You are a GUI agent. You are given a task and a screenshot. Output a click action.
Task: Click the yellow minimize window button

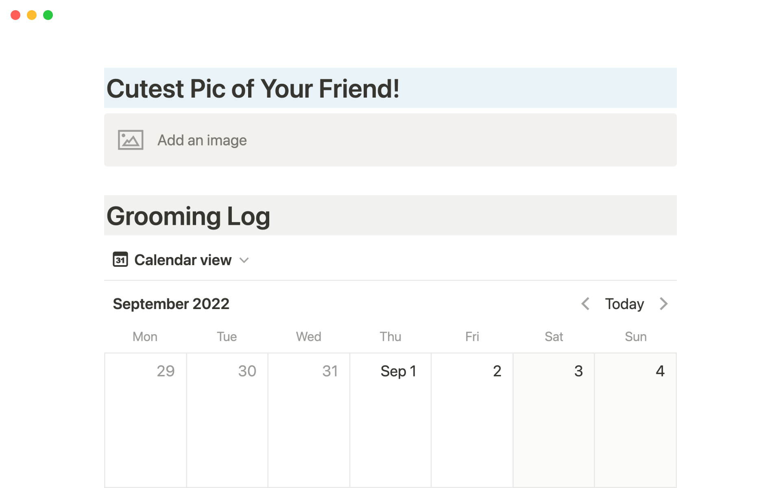32,15
